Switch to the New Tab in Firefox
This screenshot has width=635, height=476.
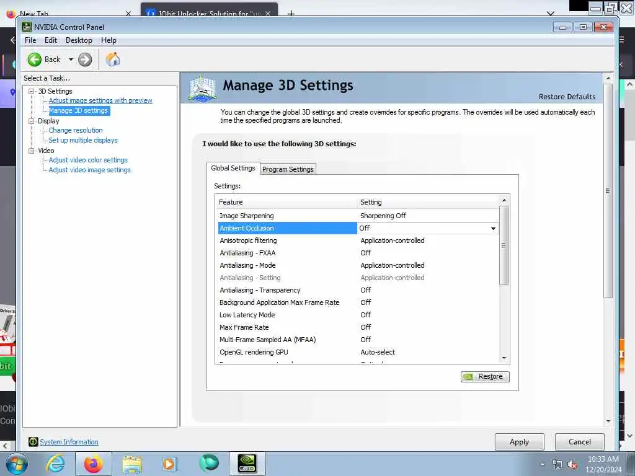[68, 13]
